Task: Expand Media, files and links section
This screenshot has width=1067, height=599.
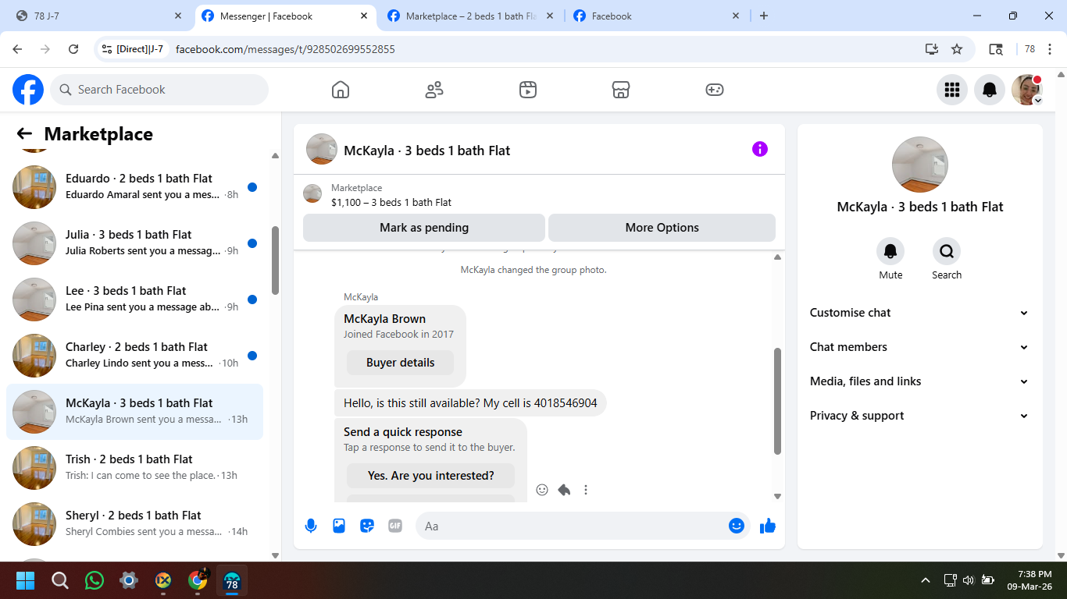Action: [919, 381]
